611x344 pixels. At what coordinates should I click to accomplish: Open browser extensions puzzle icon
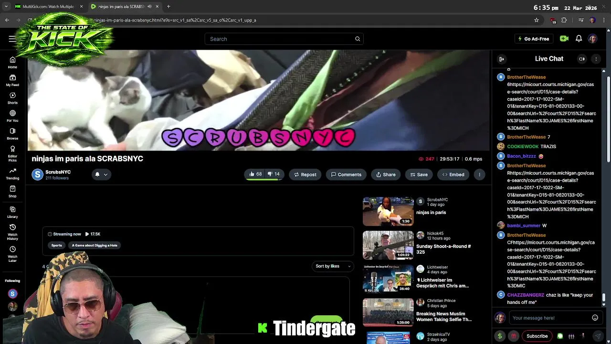tap(564, 20)
